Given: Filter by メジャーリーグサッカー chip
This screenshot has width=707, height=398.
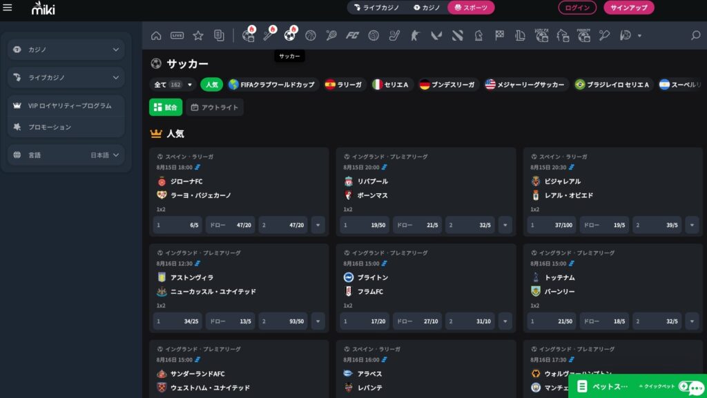Looking at the screenshot, I should tap(525, 85).
